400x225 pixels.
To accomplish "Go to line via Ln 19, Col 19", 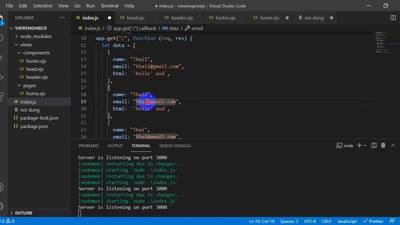I will pyautogui.click(x=261, y=221).
